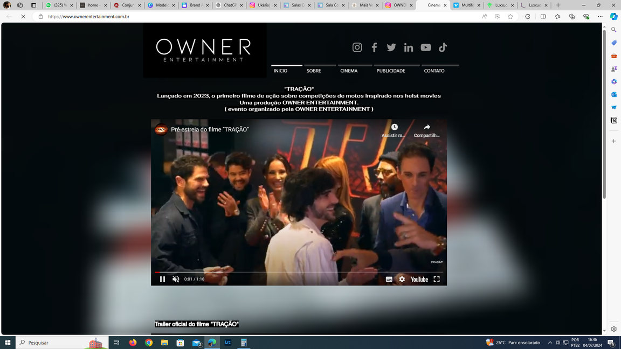Image resolution: width=621 pixels, height=349 pixels.
Task: Open Chrome from the taskbar
Action: pos(149,343)
